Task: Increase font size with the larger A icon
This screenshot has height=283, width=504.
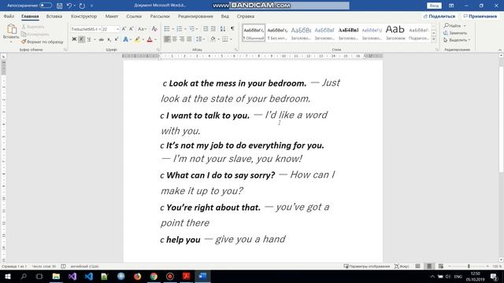Action: pos(124,29)
